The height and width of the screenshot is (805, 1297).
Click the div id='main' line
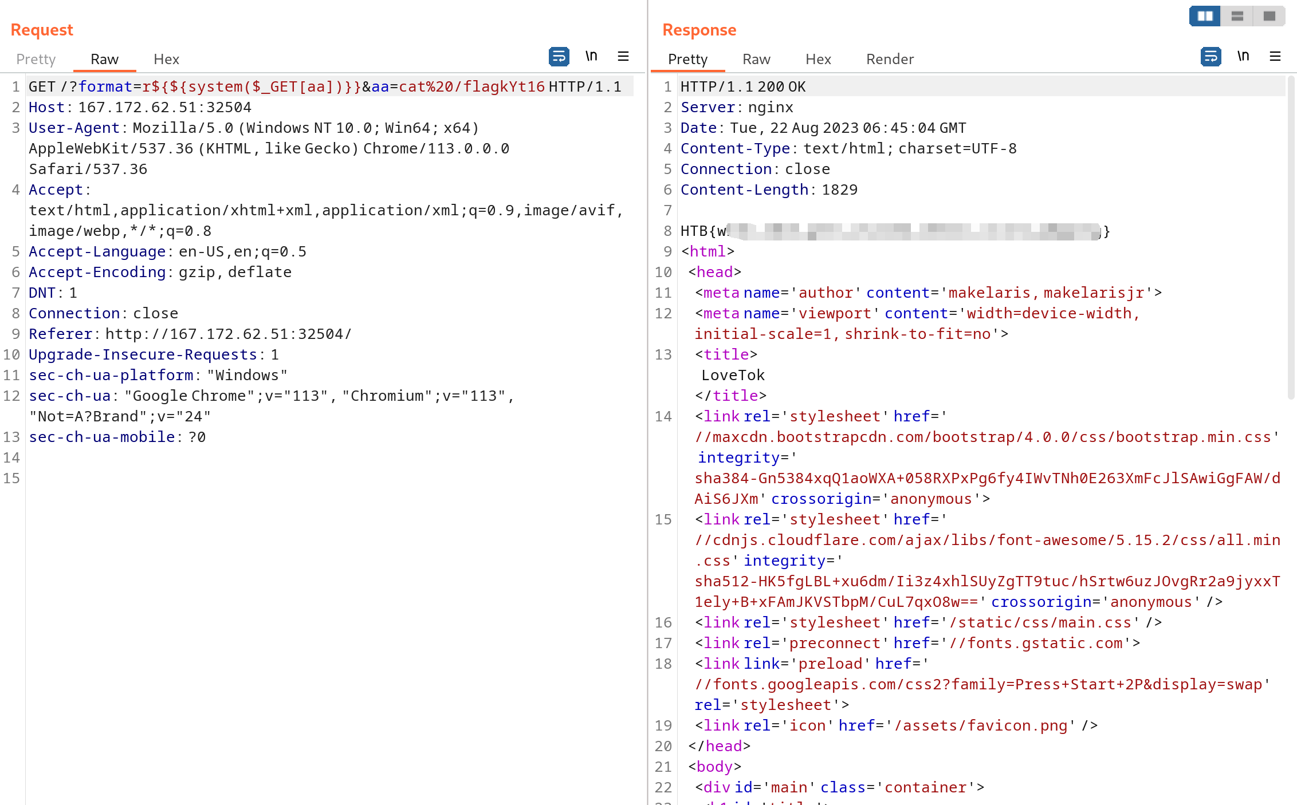click(839, 787)
